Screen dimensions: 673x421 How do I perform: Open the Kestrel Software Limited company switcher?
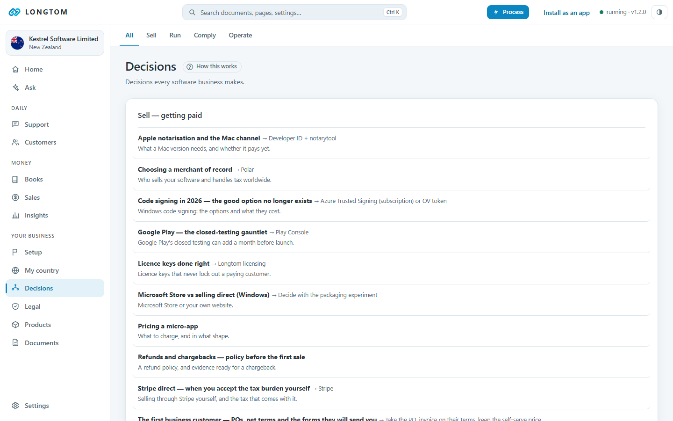click(x=55, y=43)
